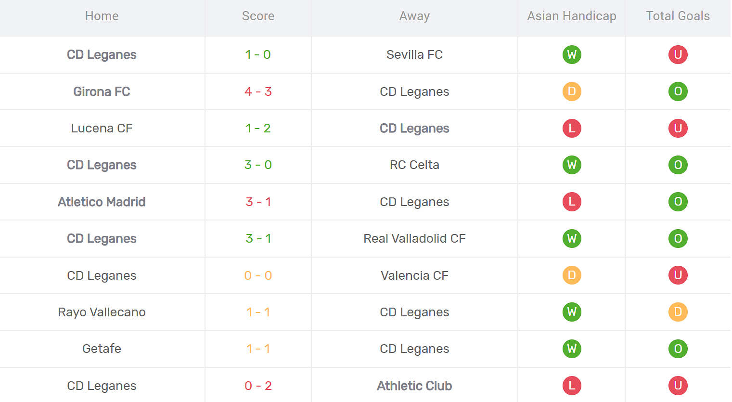732x402 pixels.
Task: Open the Girona FC team link
Action: [x=102, y=91]
